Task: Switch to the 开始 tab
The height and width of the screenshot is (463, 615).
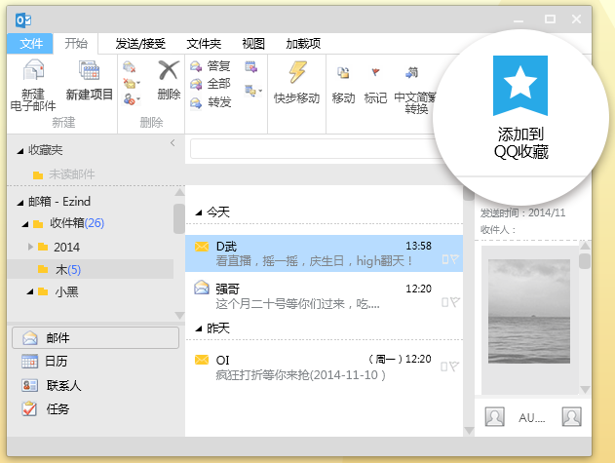Action: pyautogui.click(x=76, y=43)
